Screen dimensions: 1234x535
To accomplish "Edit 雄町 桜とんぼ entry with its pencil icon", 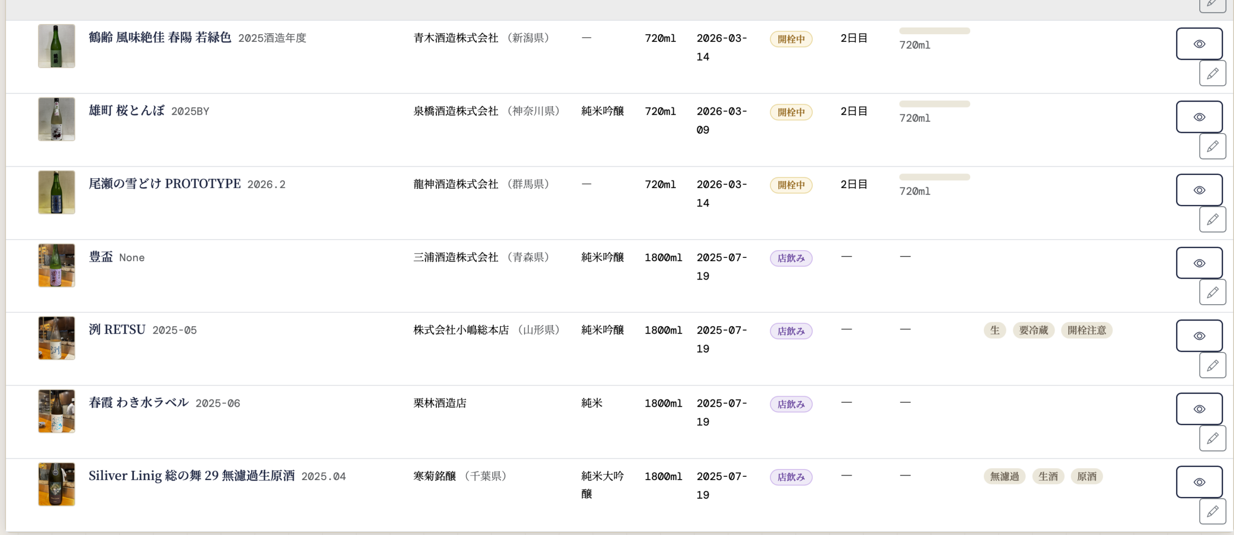I will [x=1212, y=146].
